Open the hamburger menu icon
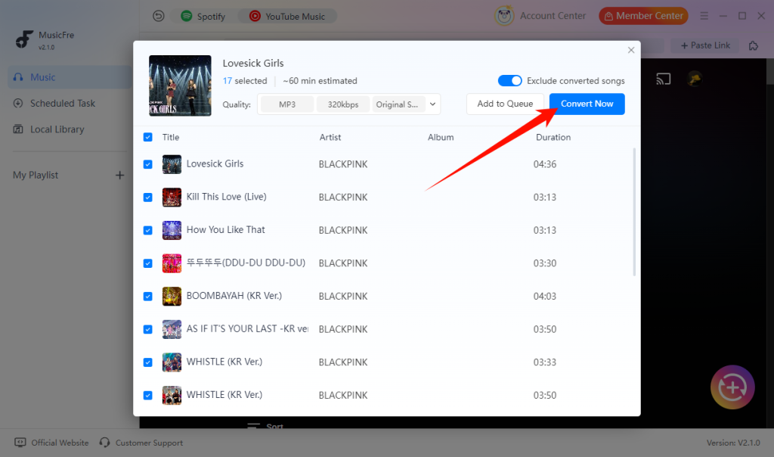774x457 pixels. [x=704, y=16]
